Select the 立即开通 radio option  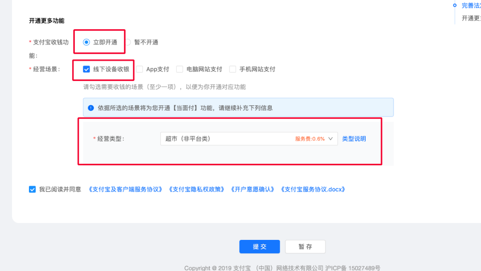(x=87, y=41)
